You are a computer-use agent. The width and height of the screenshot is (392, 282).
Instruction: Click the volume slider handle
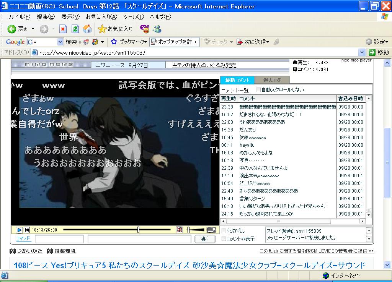188,230
